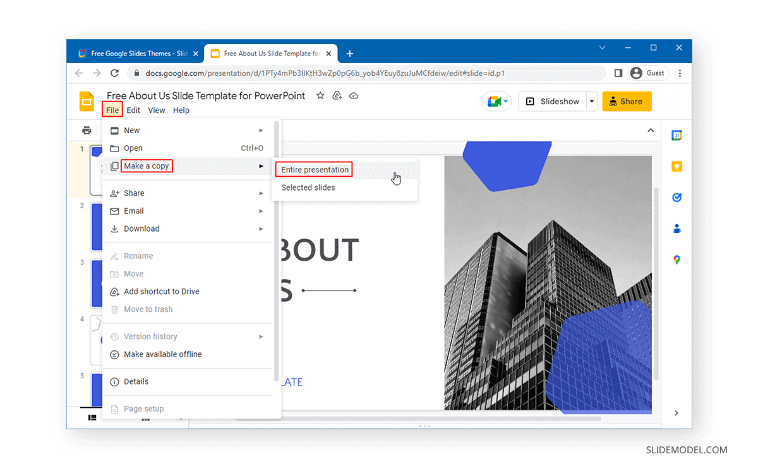Image resolution: width=758 pixels, height=469 pixels.
Task: Check document save status via the cloud icon
Action: coord(354,95)
